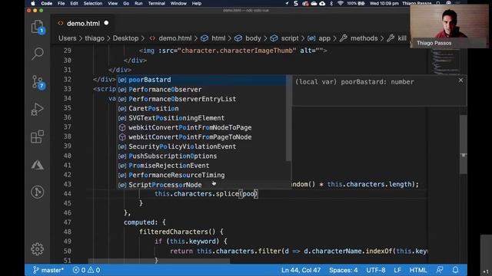Click the notifications bell in status bar
The image size is (492, 276).
coord(455,270)
